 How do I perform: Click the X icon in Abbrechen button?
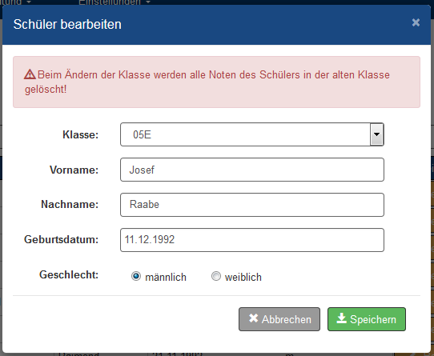click(253, 318)
